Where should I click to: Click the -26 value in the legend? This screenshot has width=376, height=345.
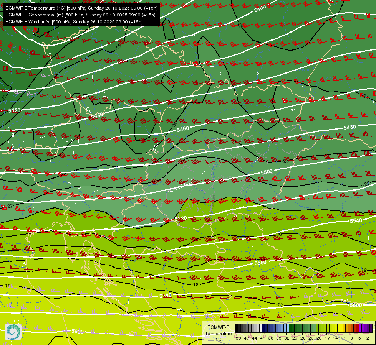[302, 338]
